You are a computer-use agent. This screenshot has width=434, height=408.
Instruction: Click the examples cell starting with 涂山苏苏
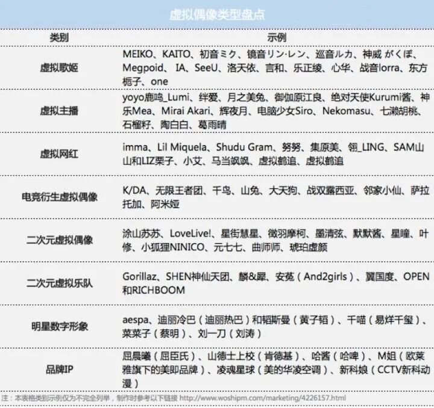275,240
